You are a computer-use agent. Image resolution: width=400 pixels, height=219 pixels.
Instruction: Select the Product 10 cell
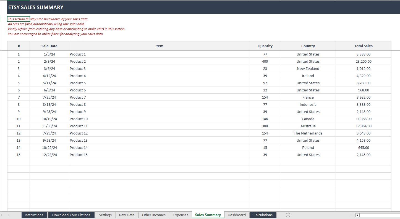(159, 119)
